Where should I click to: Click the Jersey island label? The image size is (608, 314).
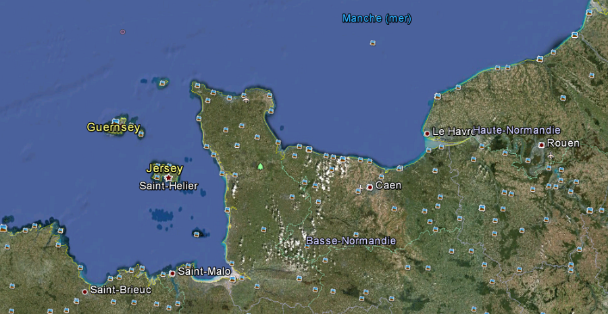tap(164, 167)
